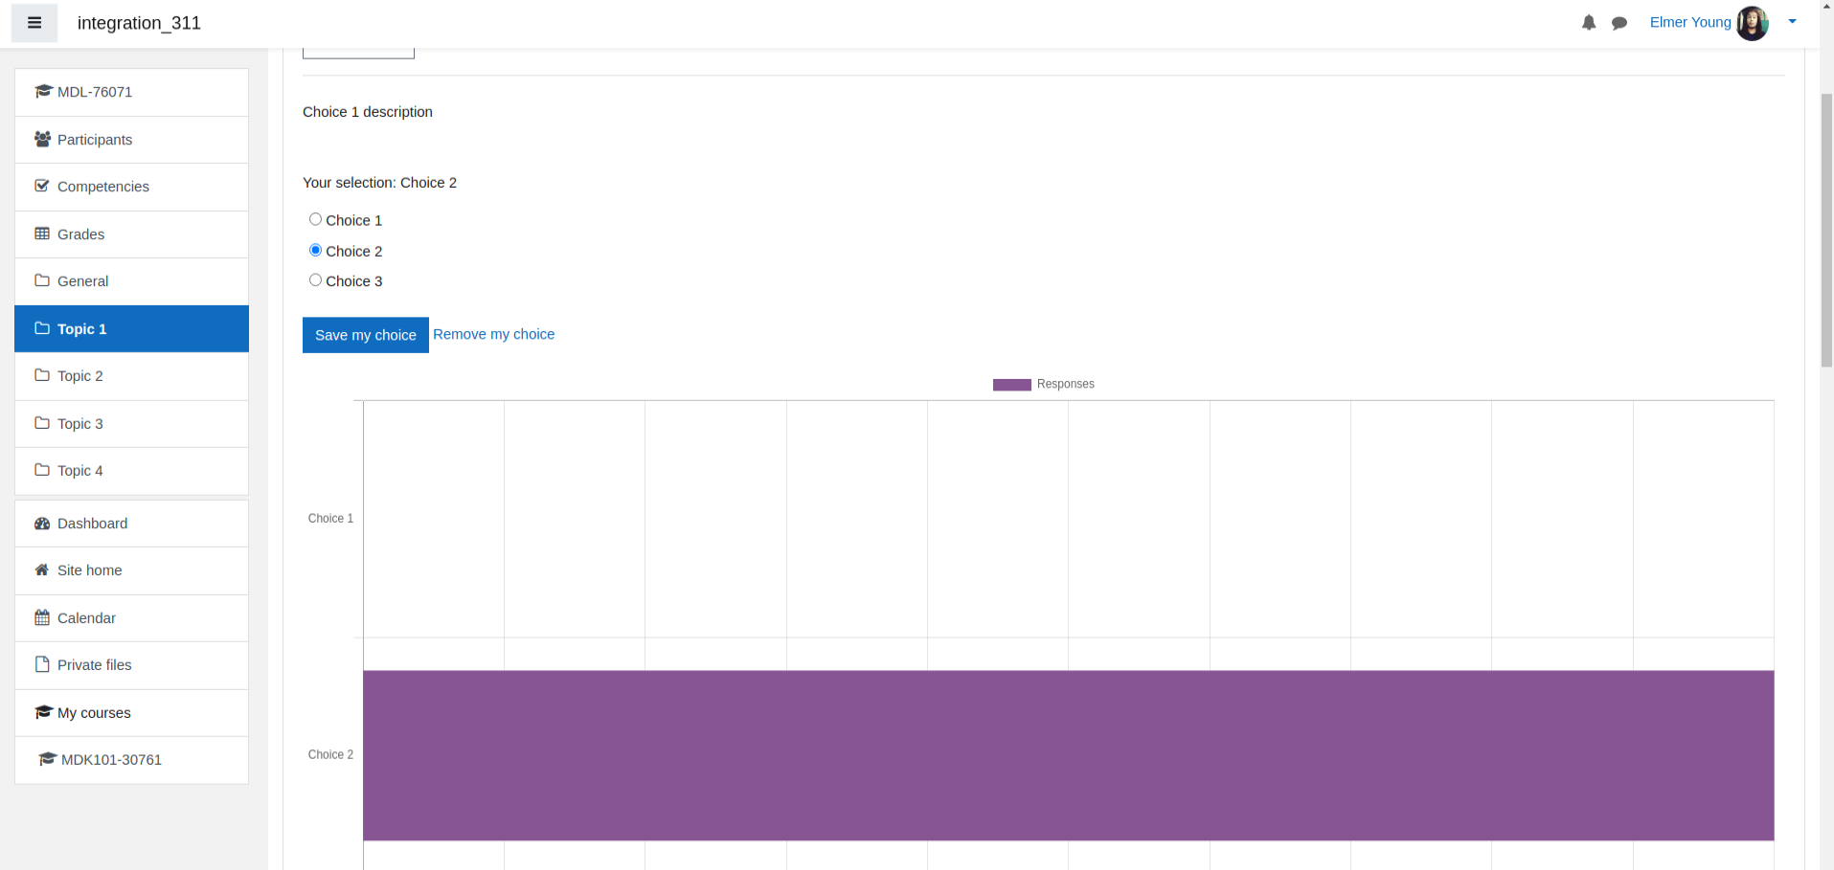Click the Topic 3 folder icon
The image size is (1834, 870).
[x=42, y=423]
